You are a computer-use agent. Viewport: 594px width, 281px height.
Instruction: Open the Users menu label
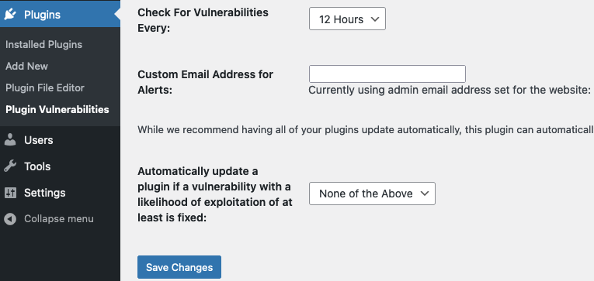pyautogui.click(x=39, y=140)
